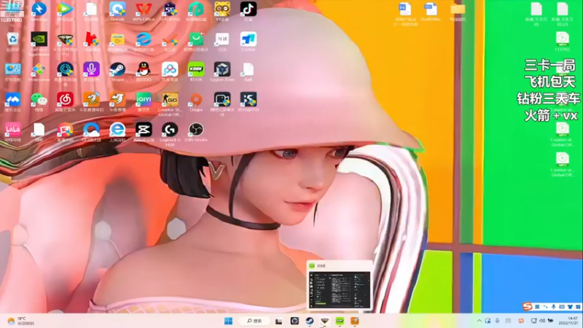Select the Honeyview desktop icon
The image size is (583, 328).
click(x=39, y=71)
